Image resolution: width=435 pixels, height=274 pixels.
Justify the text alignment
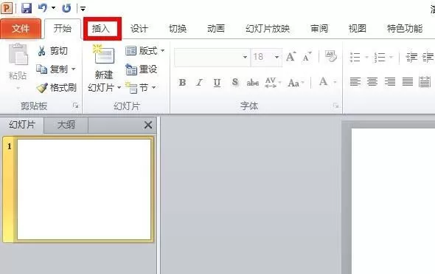(408, 82)
